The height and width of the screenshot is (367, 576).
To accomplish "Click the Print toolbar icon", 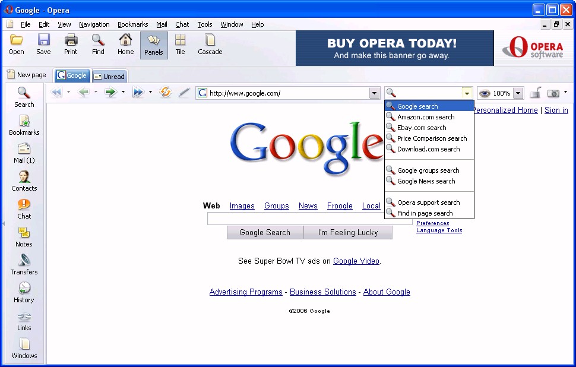I will tap(71, 45).
